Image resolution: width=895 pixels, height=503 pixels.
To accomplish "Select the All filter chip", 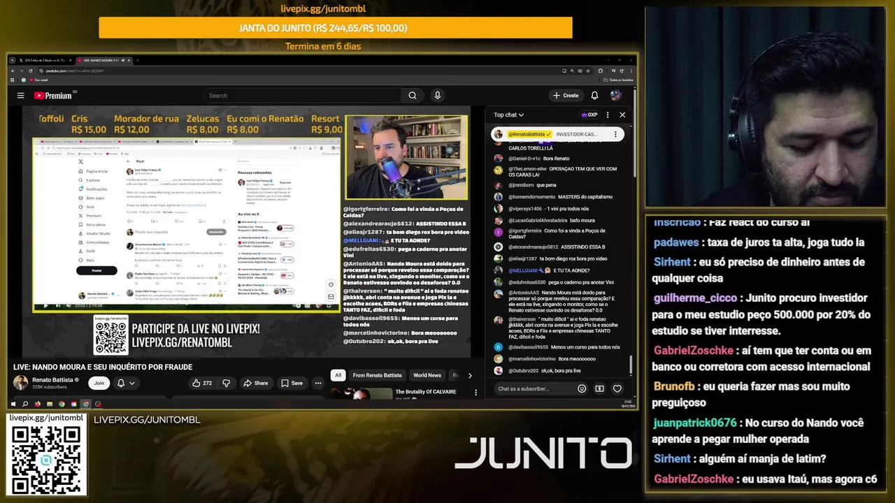I will (338, 375).
